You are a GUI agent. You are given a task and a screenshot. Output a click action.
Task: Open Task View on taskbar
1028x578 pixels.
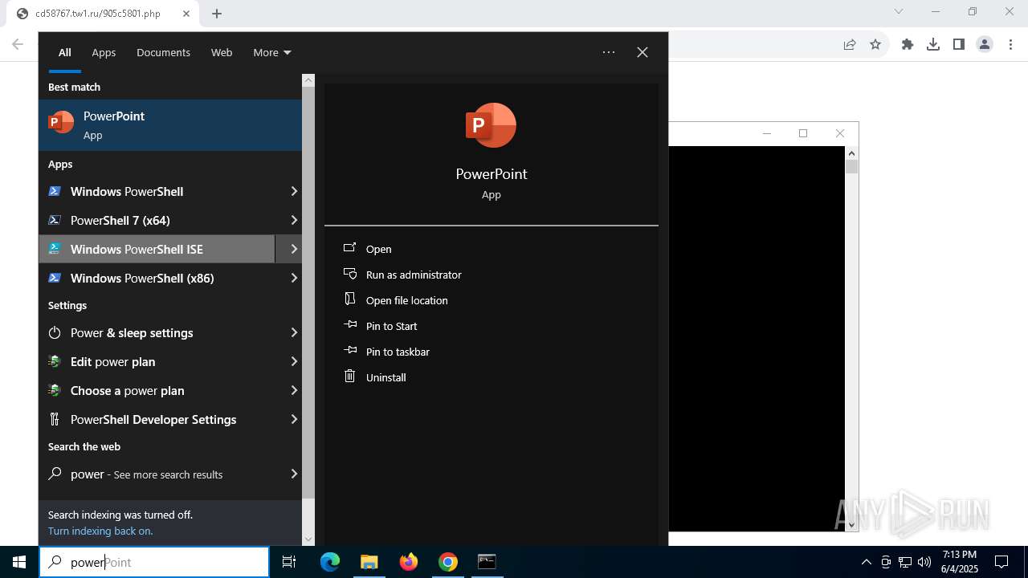[289, 562]
